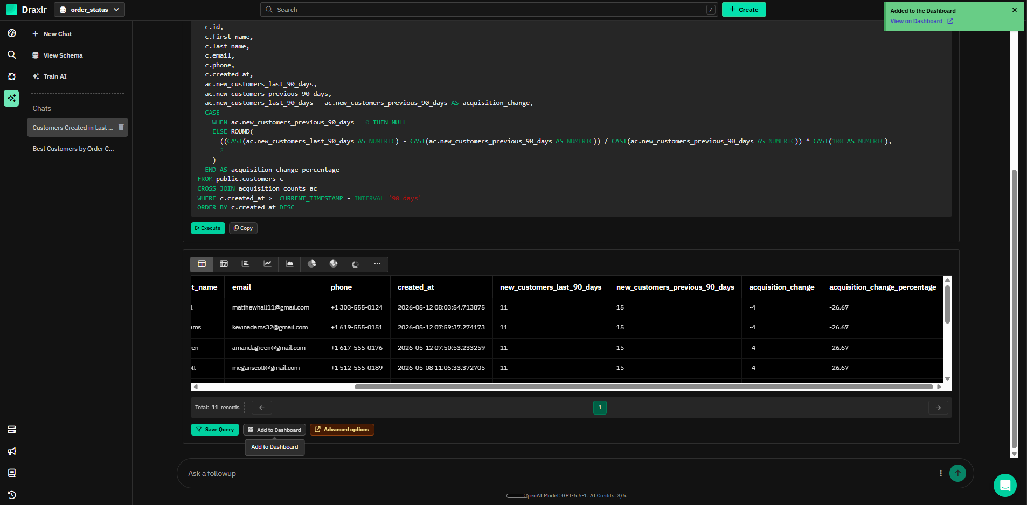This screenshot has width=1027, height=505.
Task: Close the Added to the Dashboard notification
Action: [1015, 10]
